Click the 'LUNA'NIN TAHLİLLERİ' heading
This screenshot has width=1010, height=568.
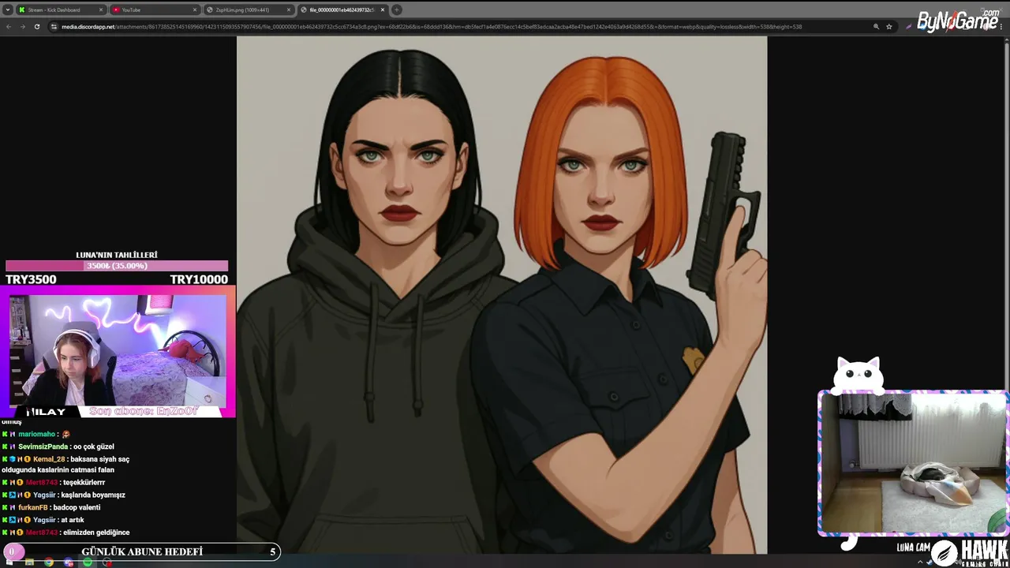[117, 255]
